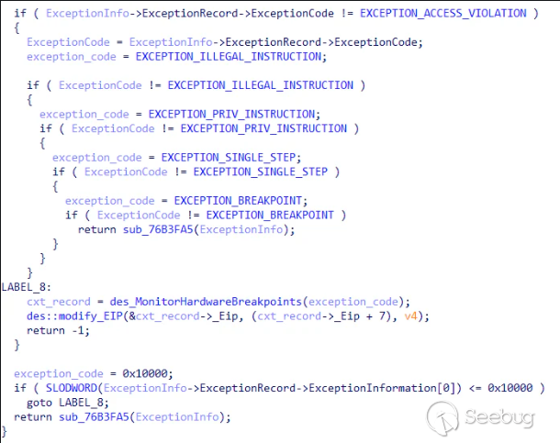The height and width of the screenshot is (443, 560).
Task: Click the Seebug watermark logo
Action: tap(481, 417)
